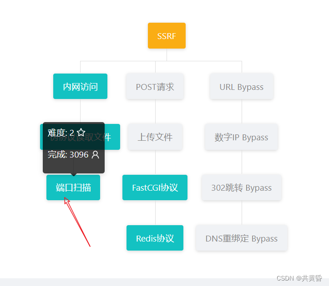Select the Redis协议 challenge node
Viewport: 329px width, 286px height.
point(155,238)
